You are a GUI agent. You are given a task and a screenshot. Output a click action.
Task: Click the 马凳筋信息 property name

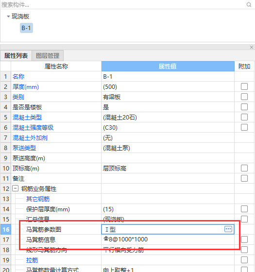coord(41,240)
